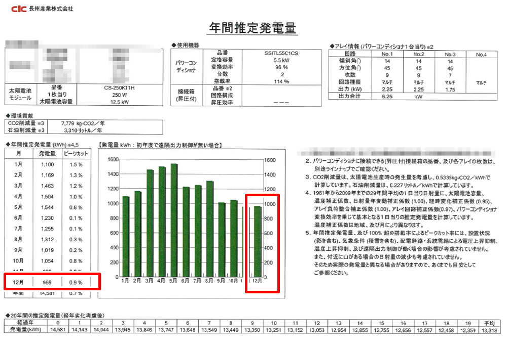Click oil reduction value 3,310 リットル/年
507x351 pixels.
click(x=83, y=130)
